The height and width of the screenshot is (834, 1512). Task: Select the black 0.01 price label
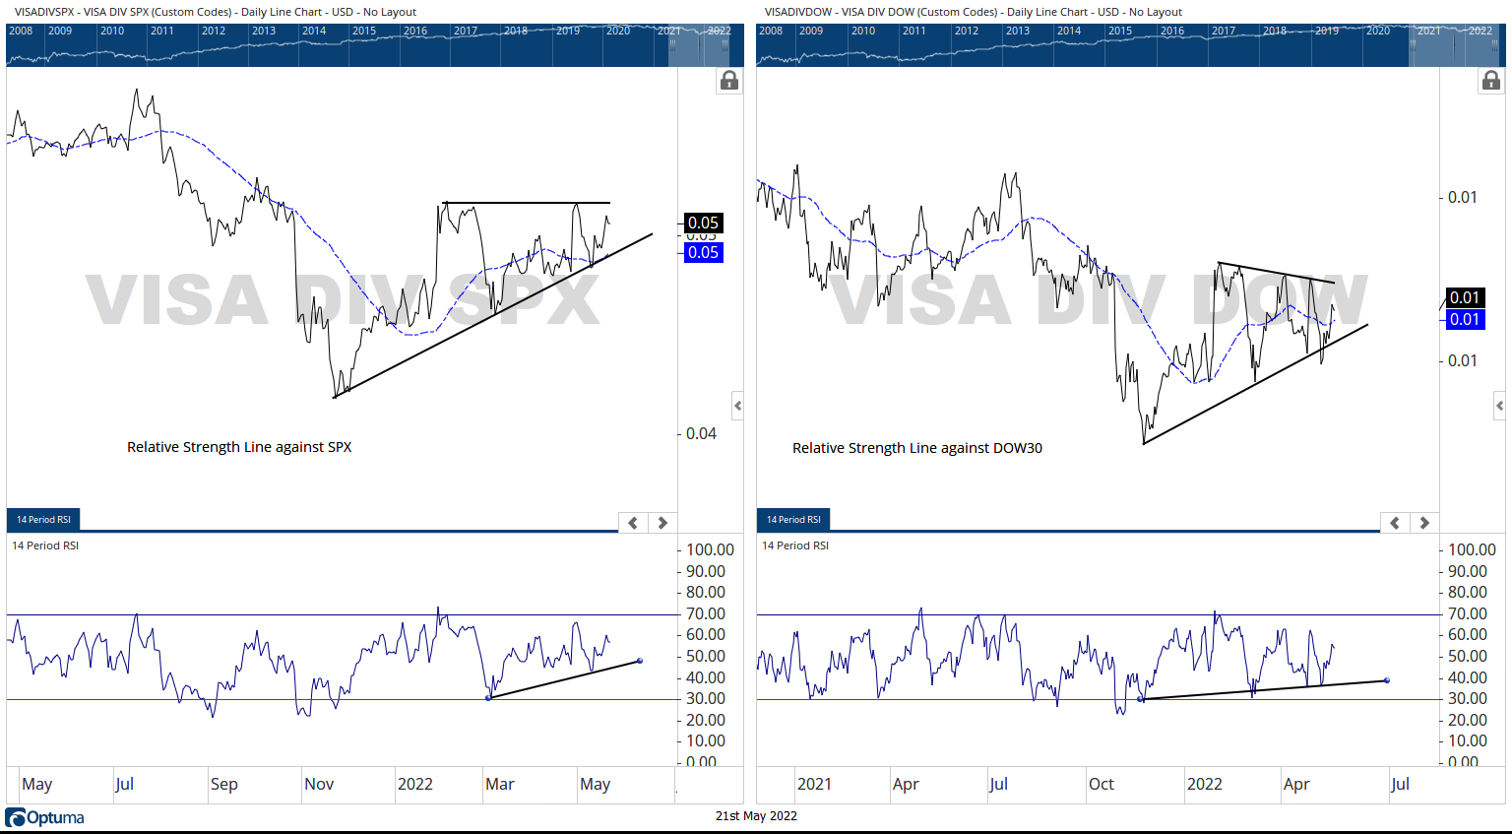click(x=1465, y=297)
